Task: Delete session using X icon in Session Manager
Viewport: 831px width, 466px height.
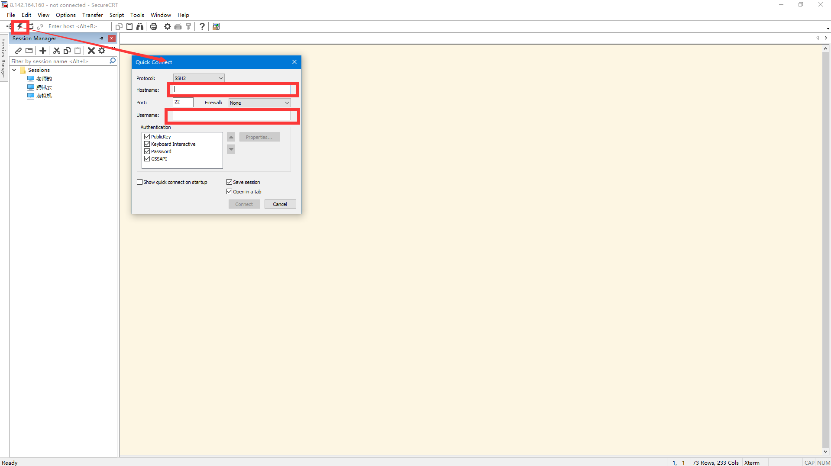Action: [91, 51]
